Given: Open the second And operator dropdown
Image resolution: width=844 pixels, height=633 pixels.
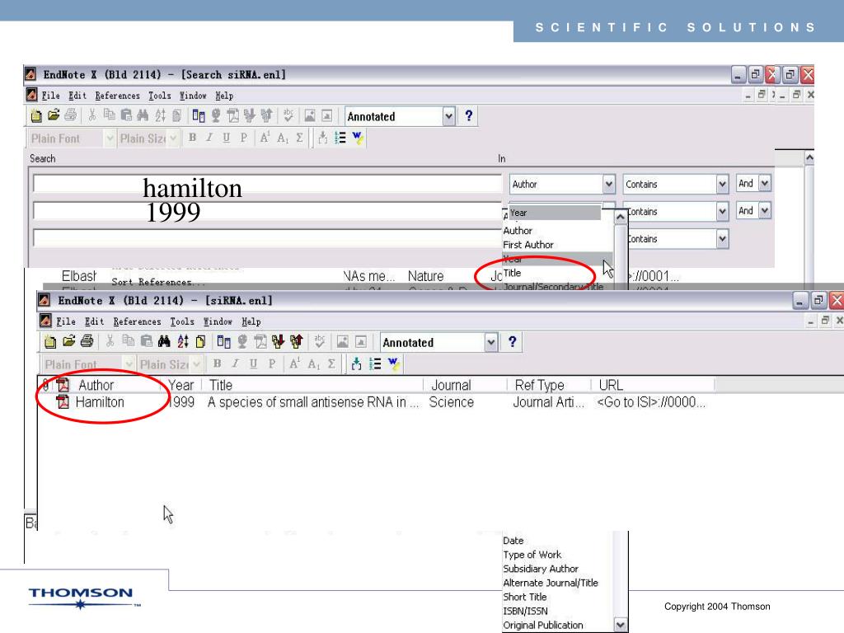Looking at the screenshot, I should tap(765, 210).
